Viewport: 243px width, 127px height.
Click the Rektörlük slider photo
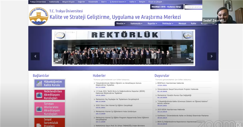pos(124,47)
